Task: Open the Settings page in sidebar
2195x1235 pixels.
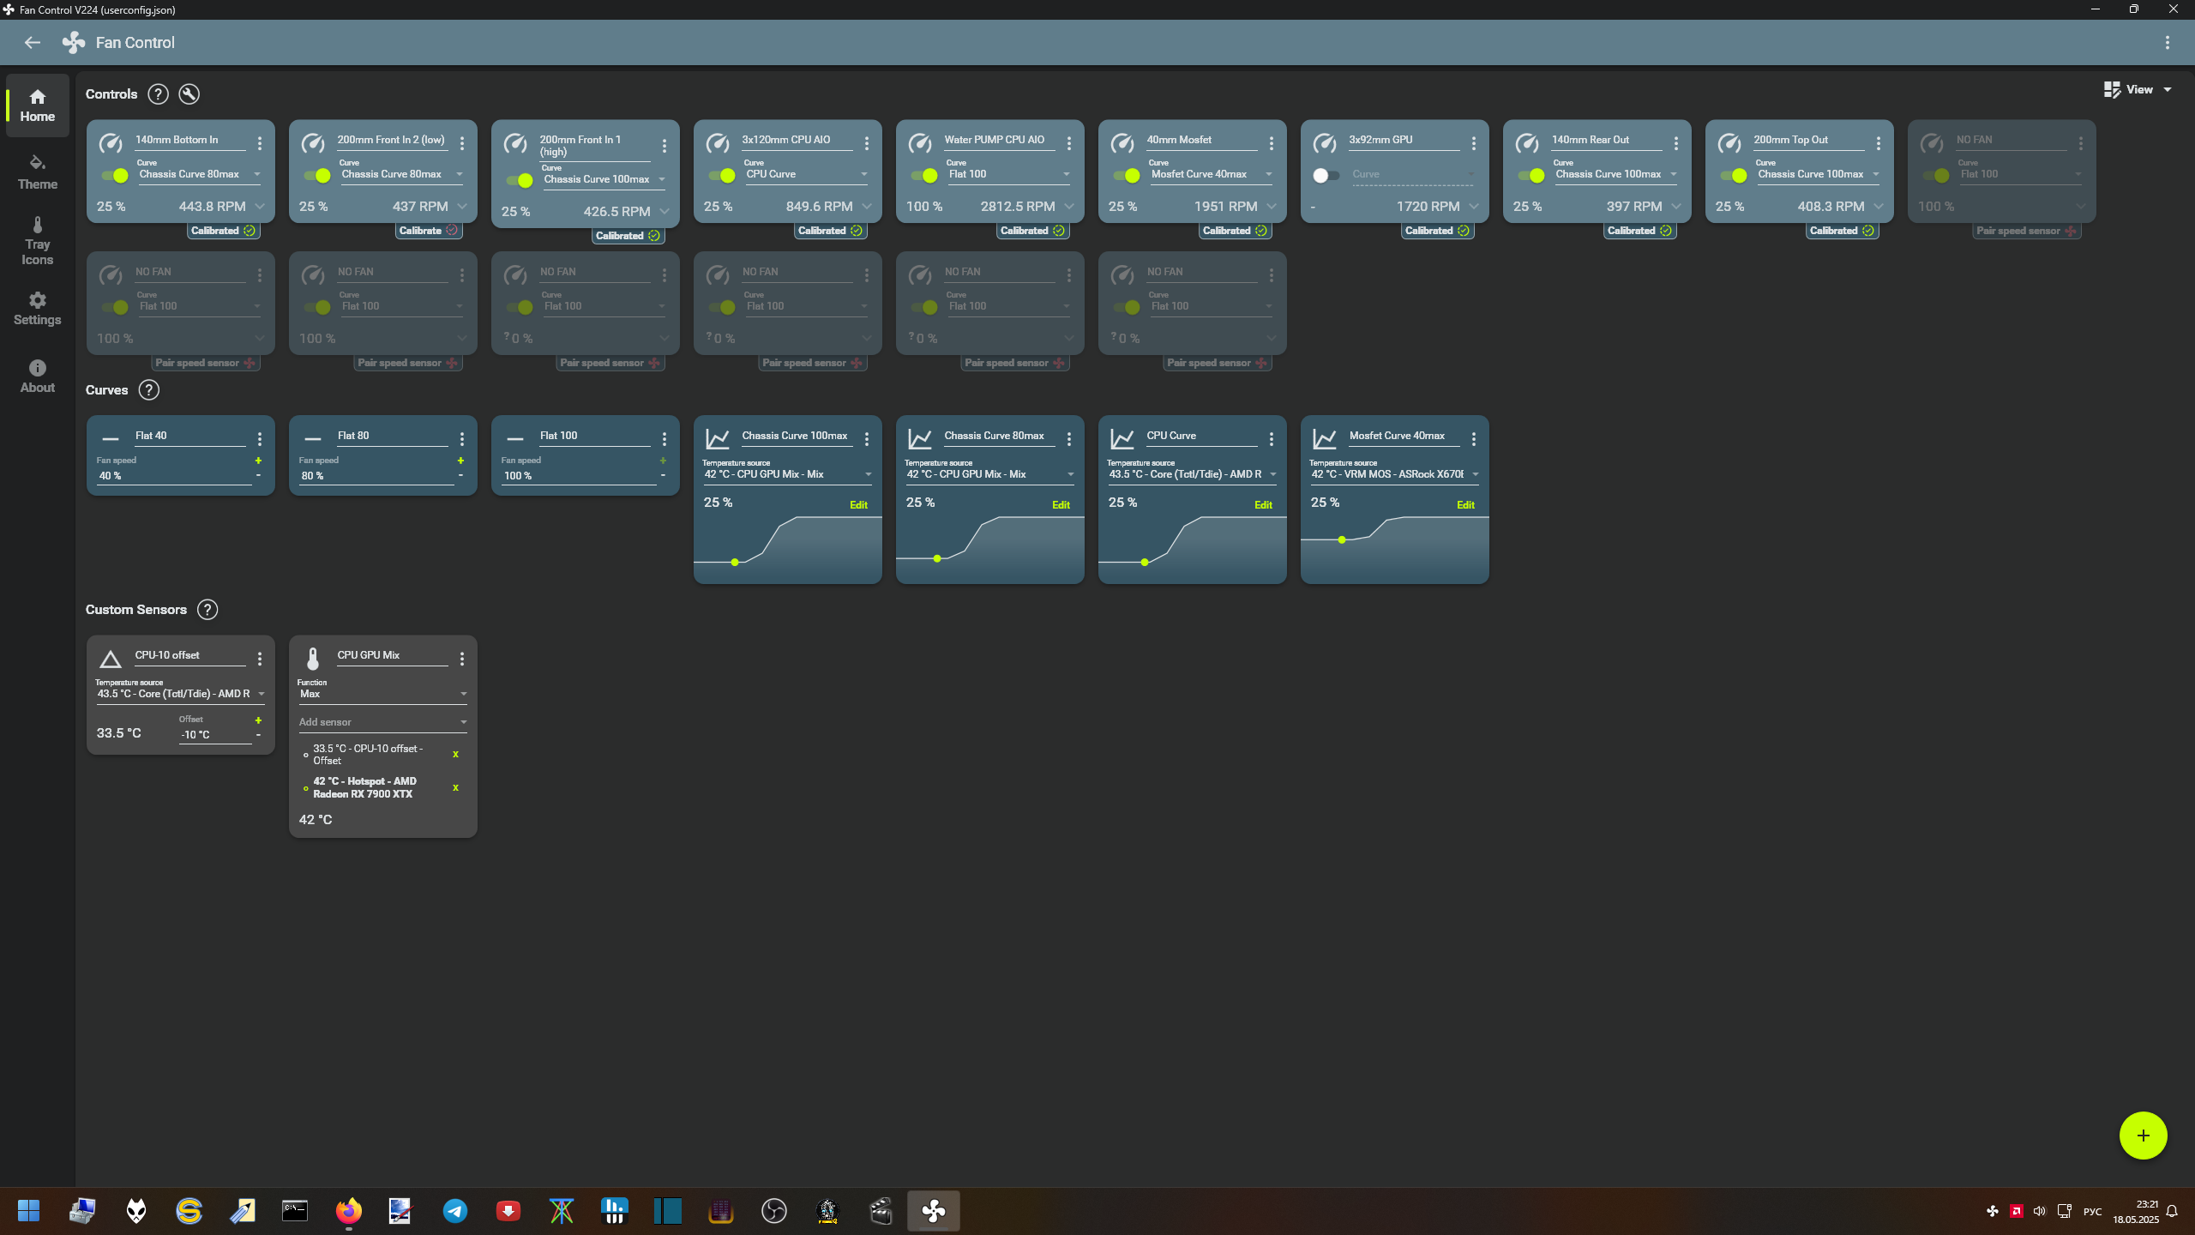Action: tap(37, 308)
